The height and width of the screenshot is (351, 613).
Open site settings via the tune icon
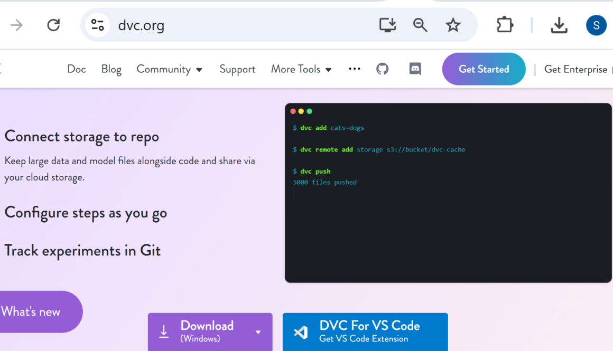(97, 25)
